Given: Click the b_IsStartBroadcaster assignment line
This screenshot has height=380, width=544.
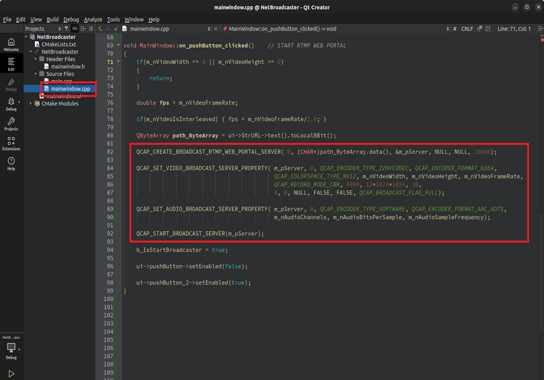Looking at the screenshot, I should pos(182,250).
